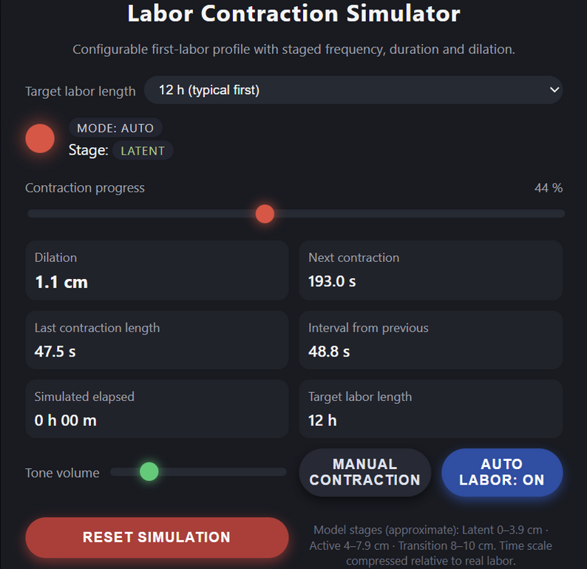
Task: Click the Simulated elapsed time card
Action: 157,408
